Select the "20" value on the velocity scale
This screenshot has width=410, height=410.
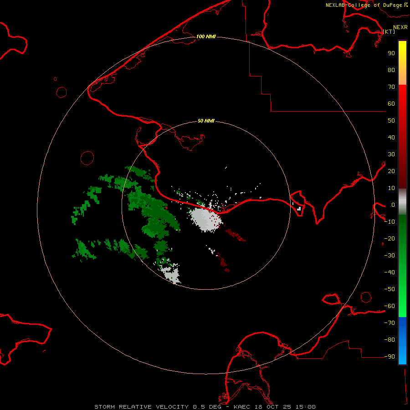tap(391, 171)
